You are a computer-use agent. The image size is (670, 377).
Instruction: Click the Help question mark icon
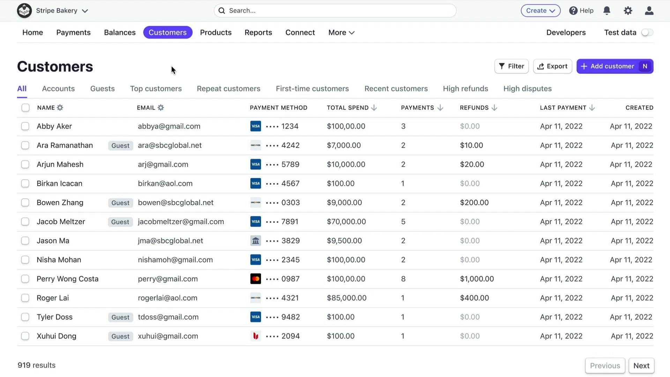(573, 11)
